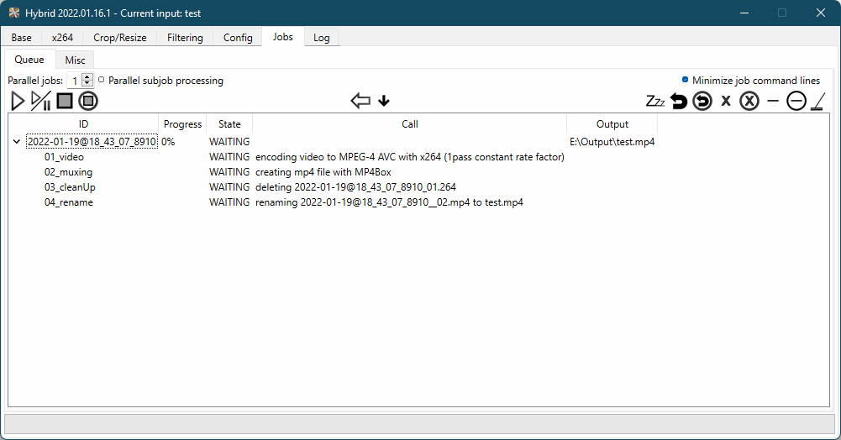Click the circled minus icon

coord(796,102)
